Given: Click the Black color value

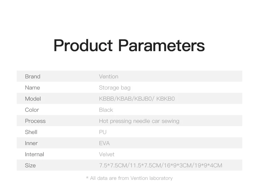Looking at the screenshot, I should click(106, 110).
